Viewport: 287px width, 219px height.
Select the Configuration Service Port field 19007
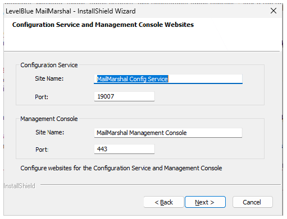[x=124, y=96]
